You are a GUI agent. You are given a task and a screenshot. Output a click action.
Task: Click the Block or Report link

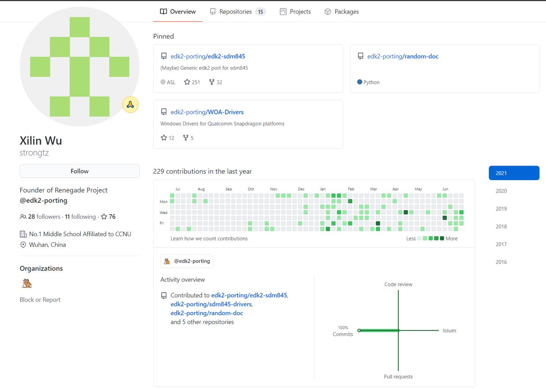click(40, 300)
